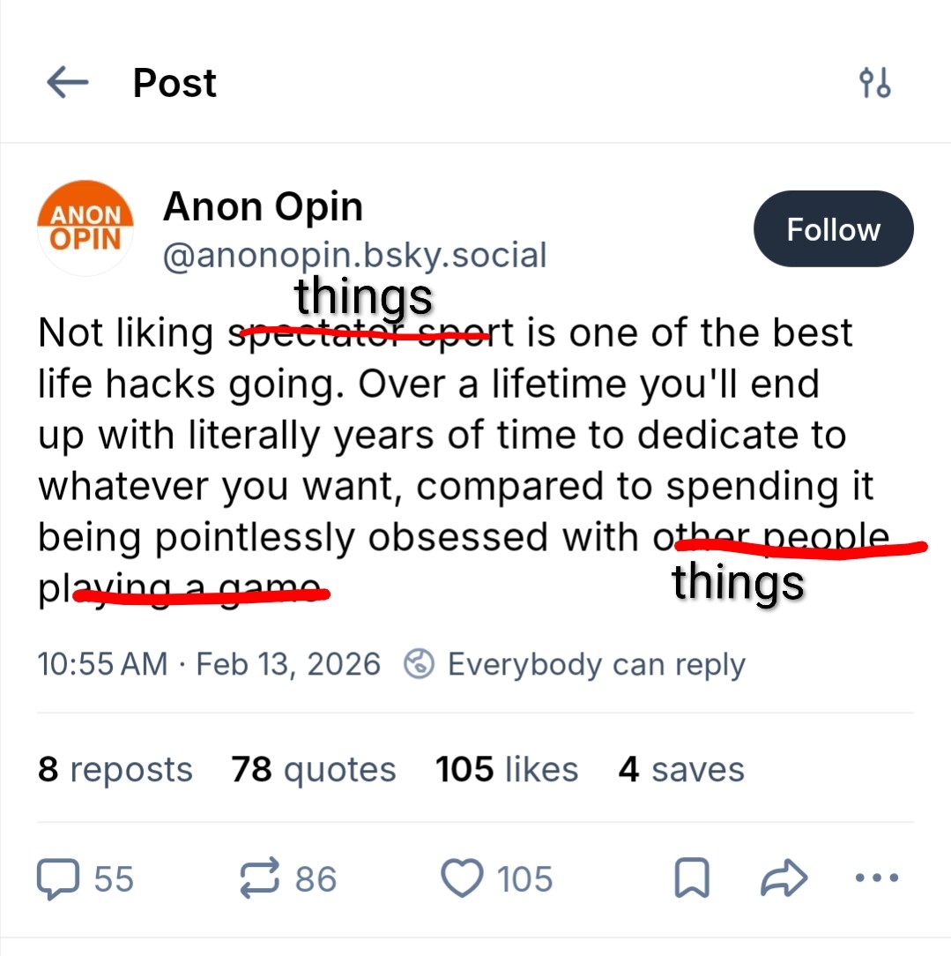Open thread preferences settings icon
Viewport: 951px width, 956px height.
pyautogui.click(x=874, y=84)
